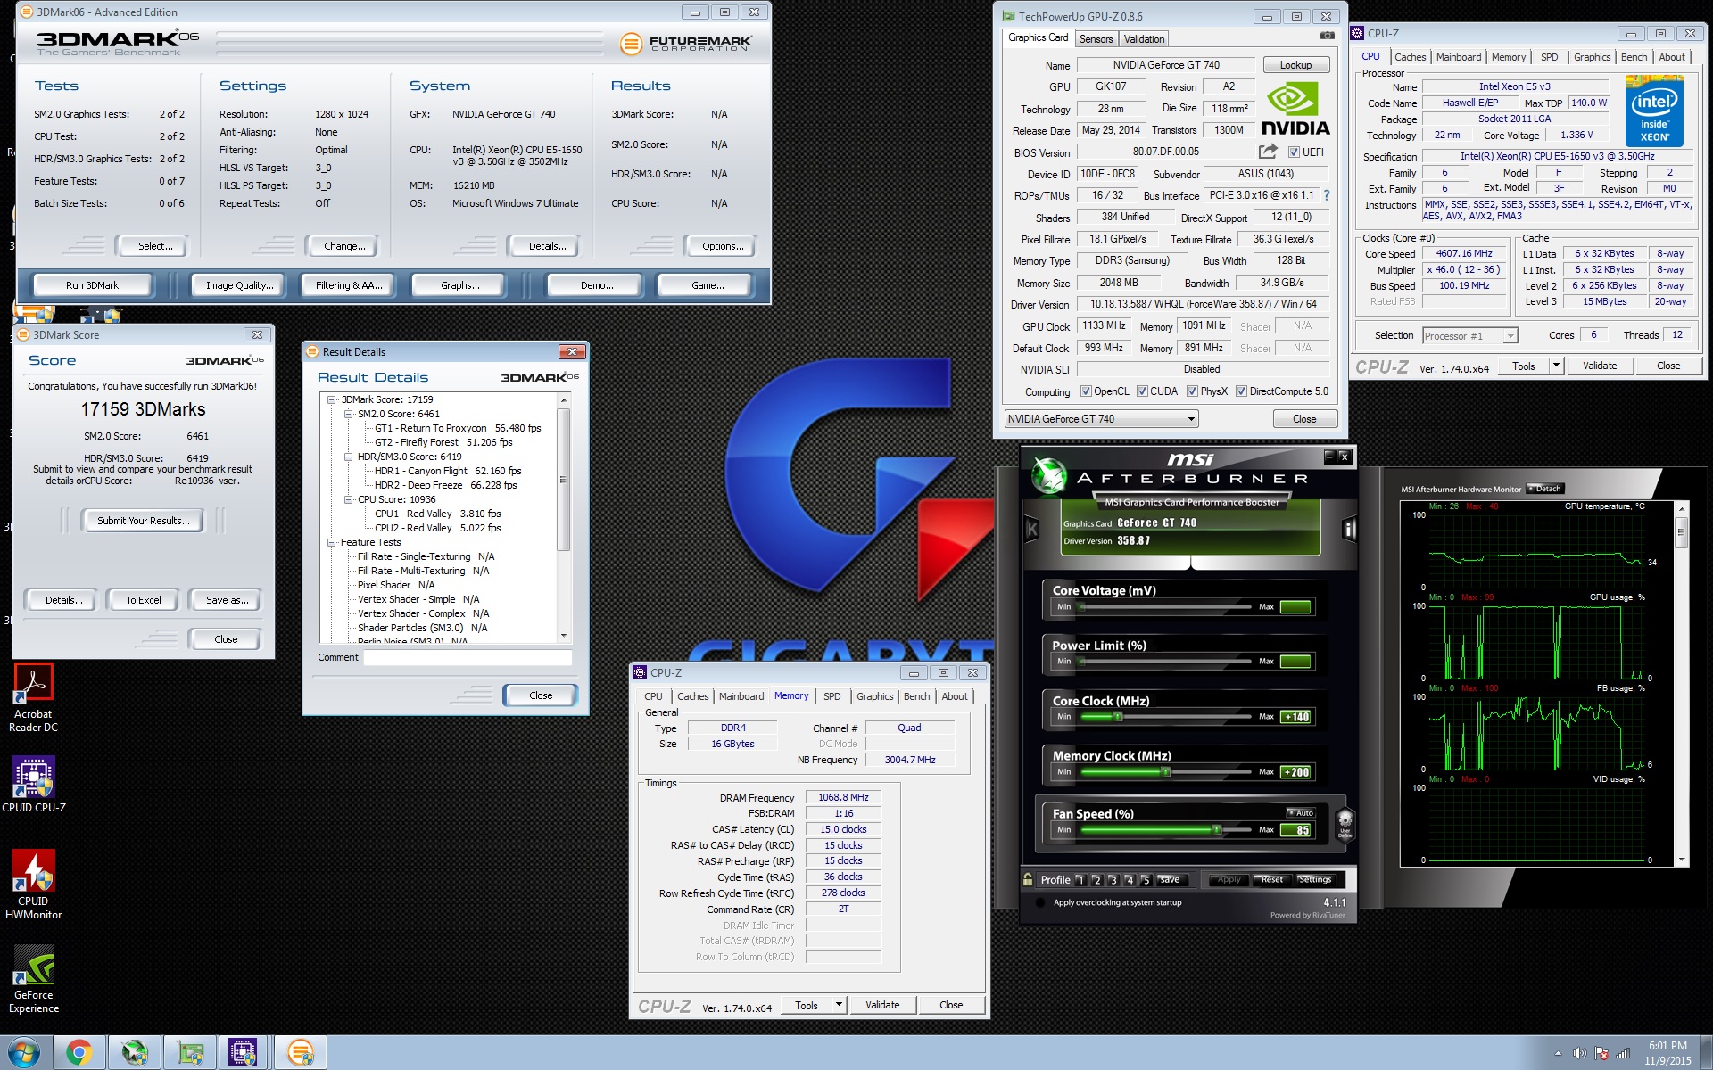Toggle the CUDA checkbox

[1142, 391]
